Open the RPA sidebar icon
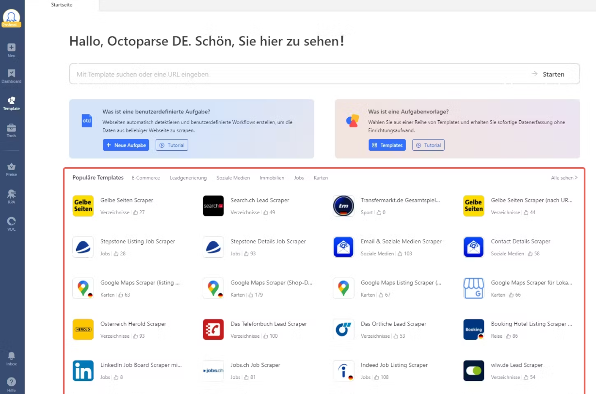This screenshot has height=394, width=596. (x=12, y=194)
